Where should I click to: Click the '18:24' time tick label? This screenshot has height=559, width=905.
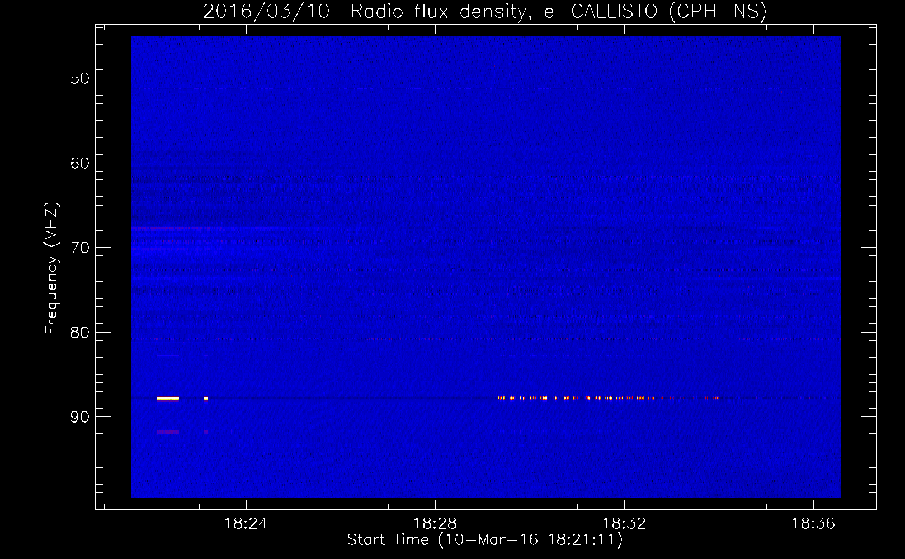click(246, 524)
